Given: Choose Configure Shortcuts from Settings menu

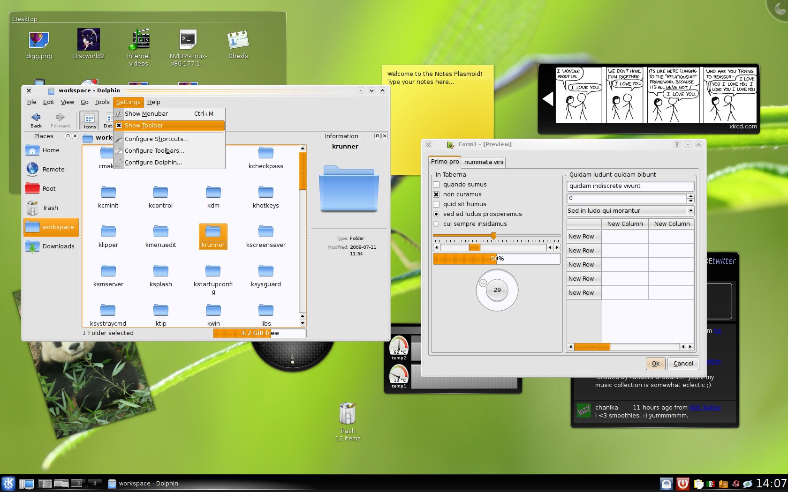Looking at the screenshot, I should (169, 139).
